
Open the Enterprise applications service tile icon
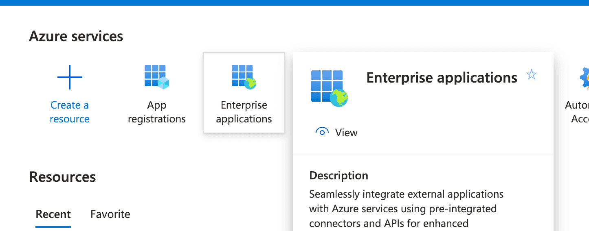(244, 77)
